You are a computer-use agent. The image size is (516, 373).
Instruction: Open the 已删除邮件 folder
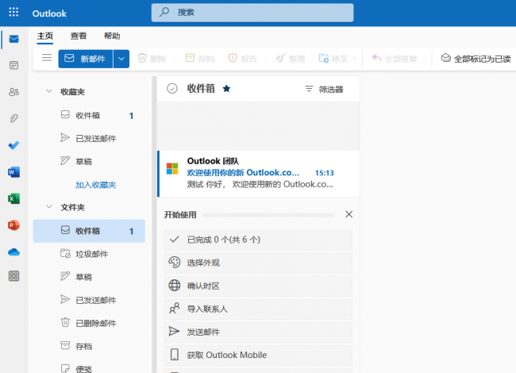[x=89, y=323]
